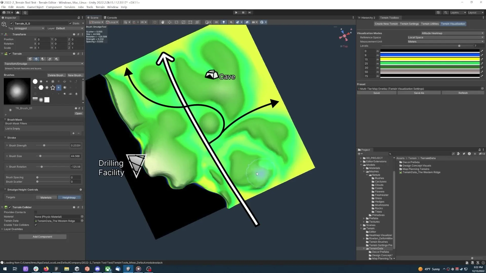486x273 pixels.
Task: Click the Brush Size slider handle
Action: (40, 156)
